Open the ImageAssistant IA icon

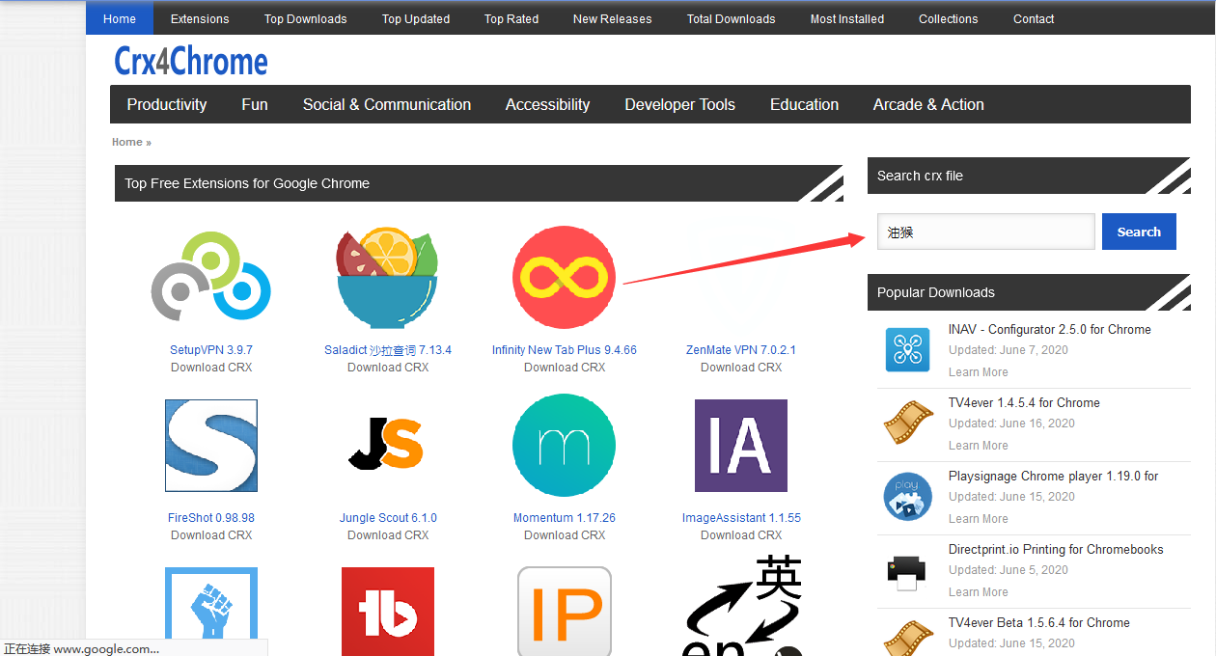pos(741,446)
